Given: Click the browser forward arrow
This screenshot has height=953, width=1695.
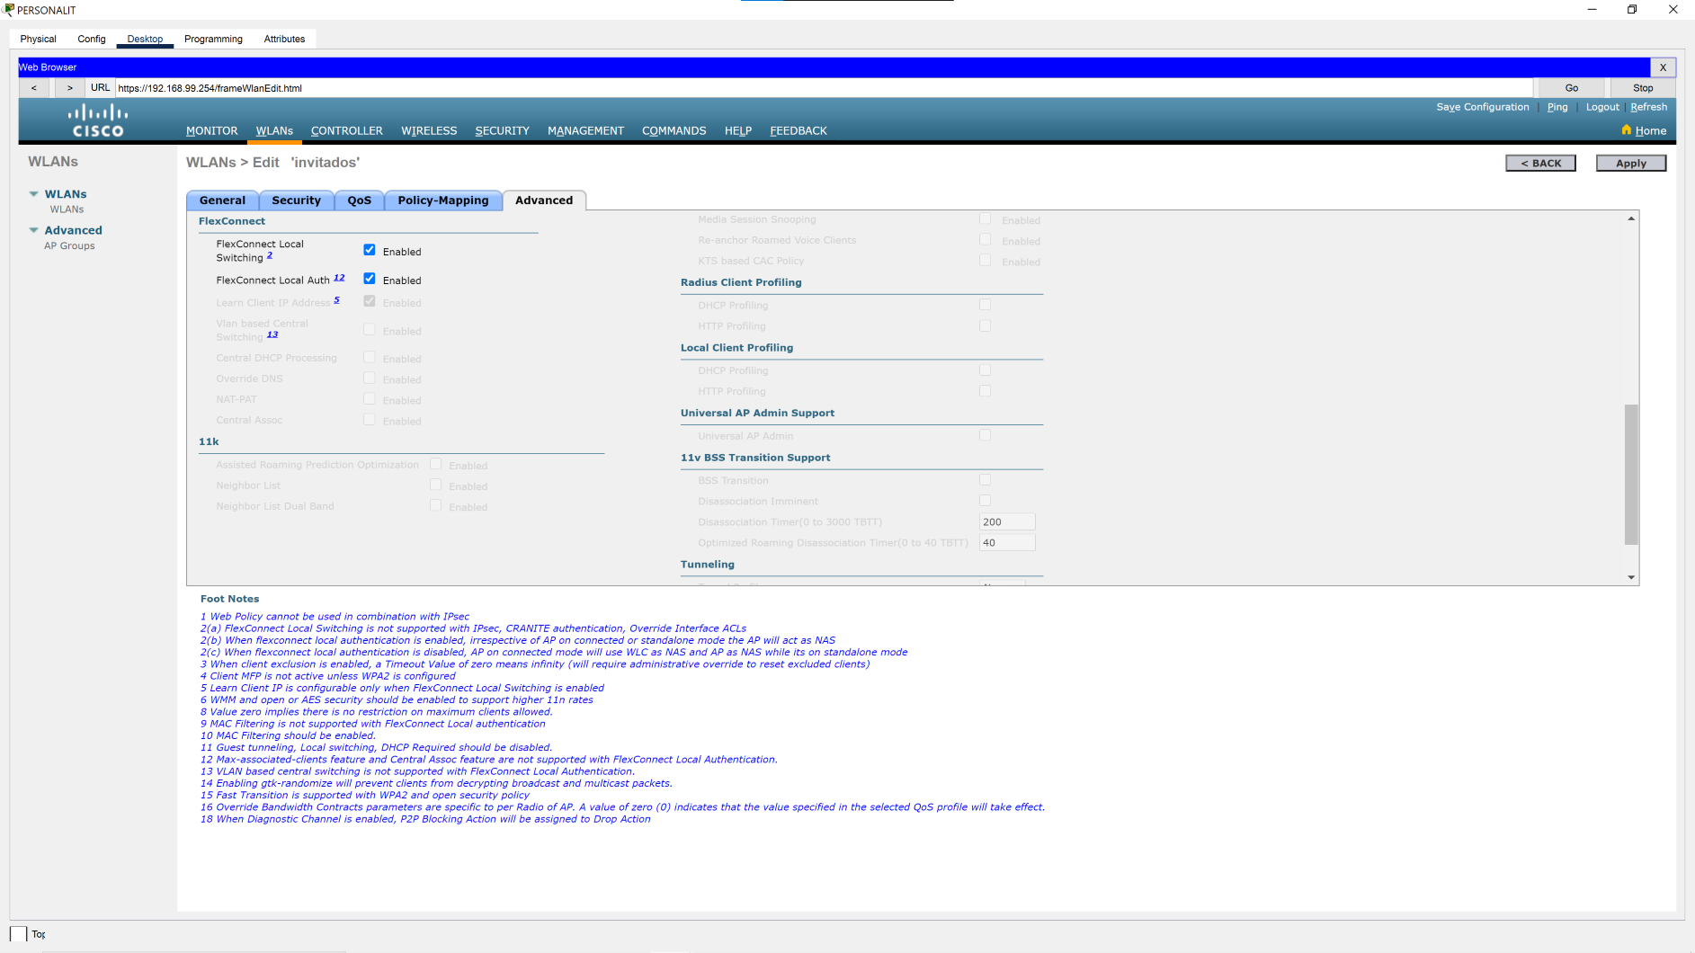Looking at the screenshot, I should click(69, 87).
